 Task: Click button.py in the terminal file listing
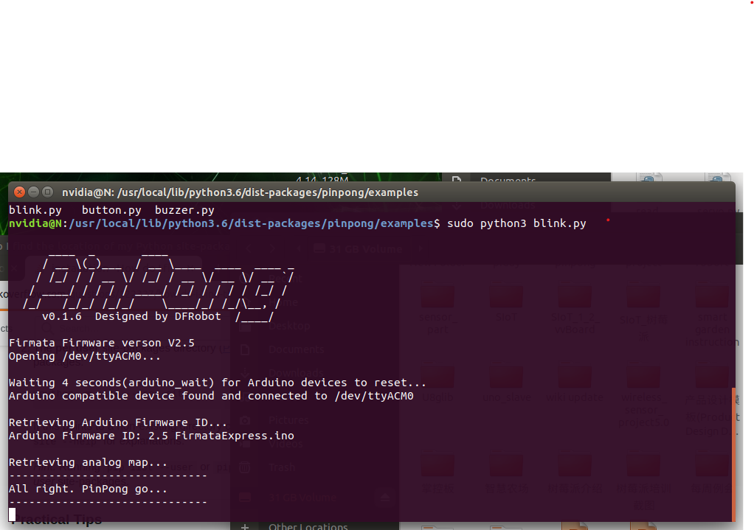coord(111,210)
